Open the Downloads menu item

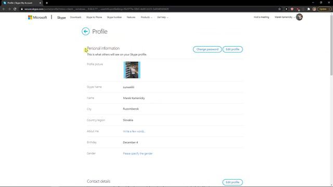point(75,17)
